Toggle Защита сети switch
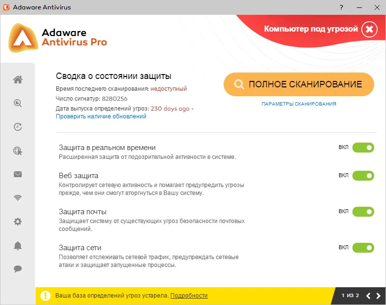Screen dimensions: 386x305 click(x=363, y=247)
